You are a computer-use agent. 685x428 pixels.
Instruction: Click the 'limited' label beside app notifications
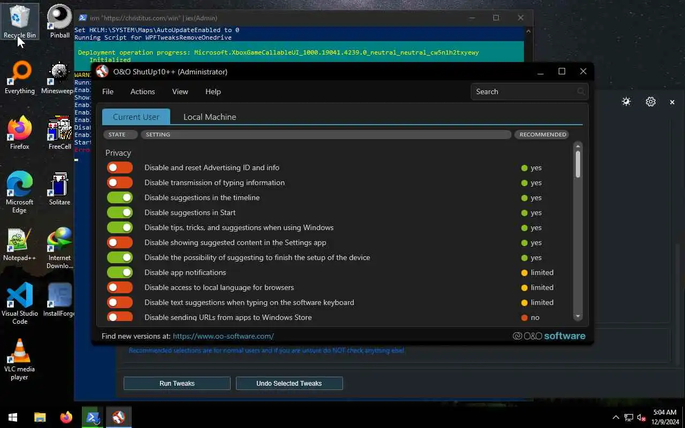click(x=542, y=272)
